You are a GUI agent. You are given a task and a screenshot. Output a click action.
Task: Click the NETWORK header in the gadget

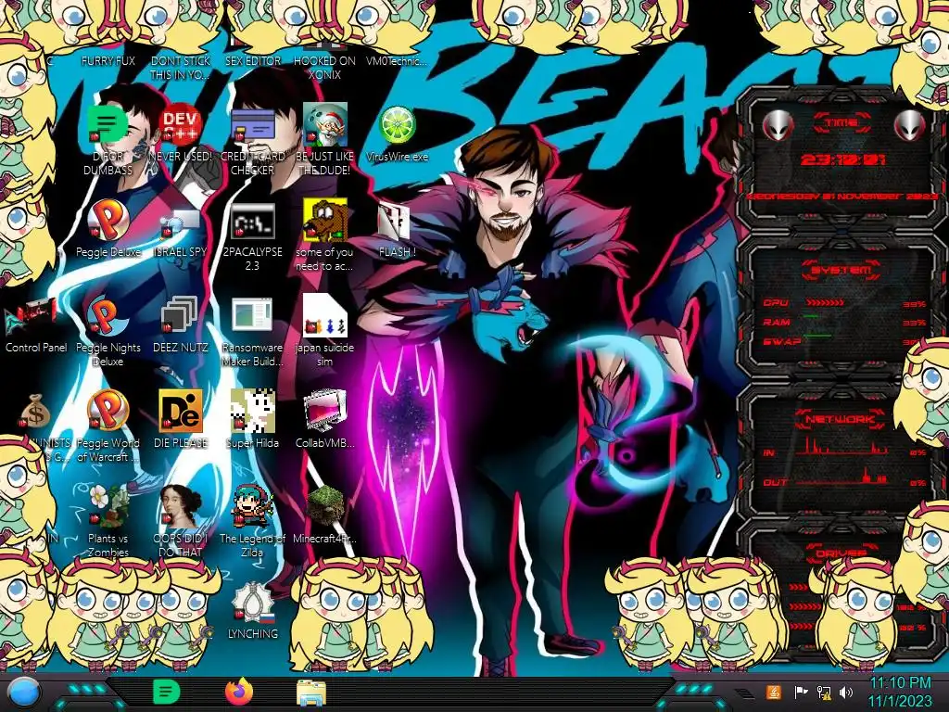[x=840, y=418]
